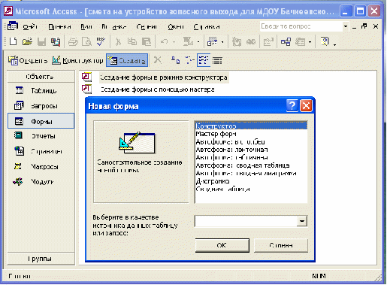Image resolution: width=387 pixels, height=285 pixels.
Task: Switch to Details view icon
Action: click(217, 60)
